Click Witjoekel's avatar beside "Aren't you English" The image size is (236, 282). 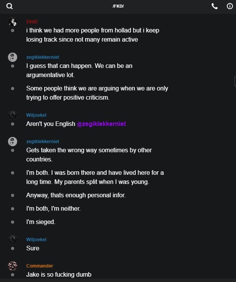pos(13,115)
